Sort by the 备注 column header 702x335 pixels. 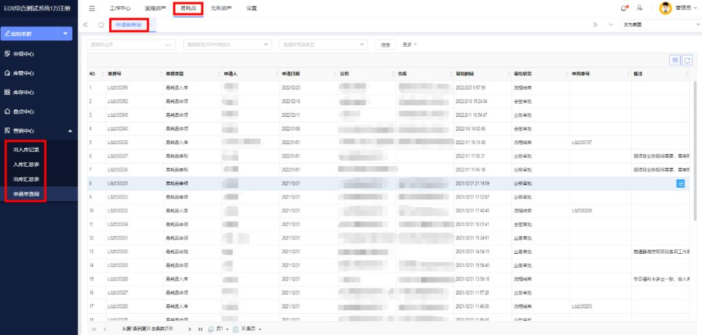[638, 74]
